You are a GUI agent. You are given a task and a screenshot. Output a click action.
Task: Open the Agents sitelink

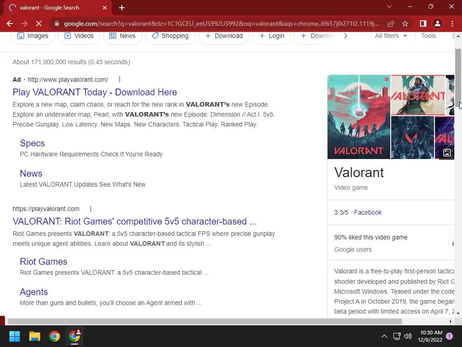tap(33, 292)
